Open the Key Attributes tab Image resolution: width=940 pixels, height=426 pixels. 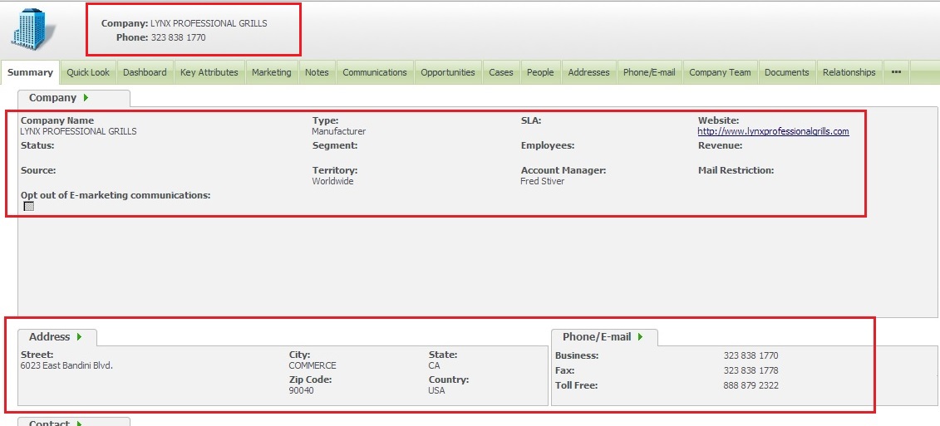(209, 72)
